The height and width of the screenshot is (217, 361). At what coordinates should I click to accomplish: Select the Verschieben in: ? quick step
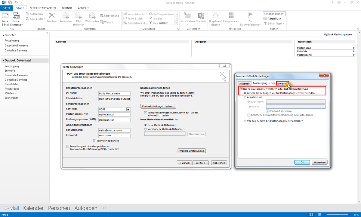[135, 14]
